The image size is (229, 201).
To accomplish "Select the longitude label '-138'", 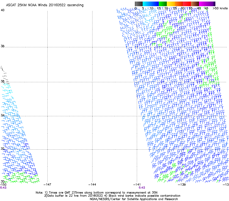I will click(182, 185).
